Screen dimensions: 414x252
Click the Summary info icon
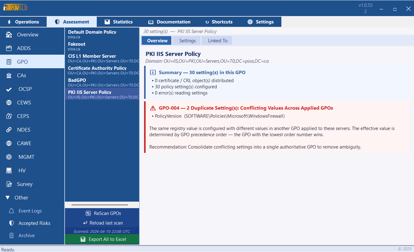pos(153,72)
